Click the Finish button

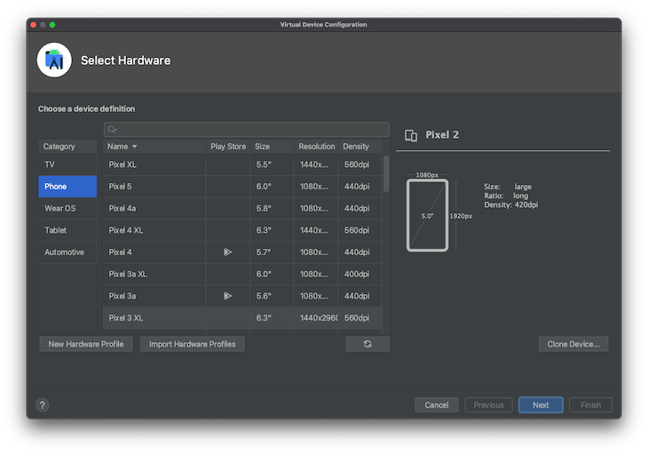[x=590, y=405]
